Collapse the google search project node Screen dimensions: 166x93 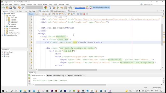[x=2, y=13]
